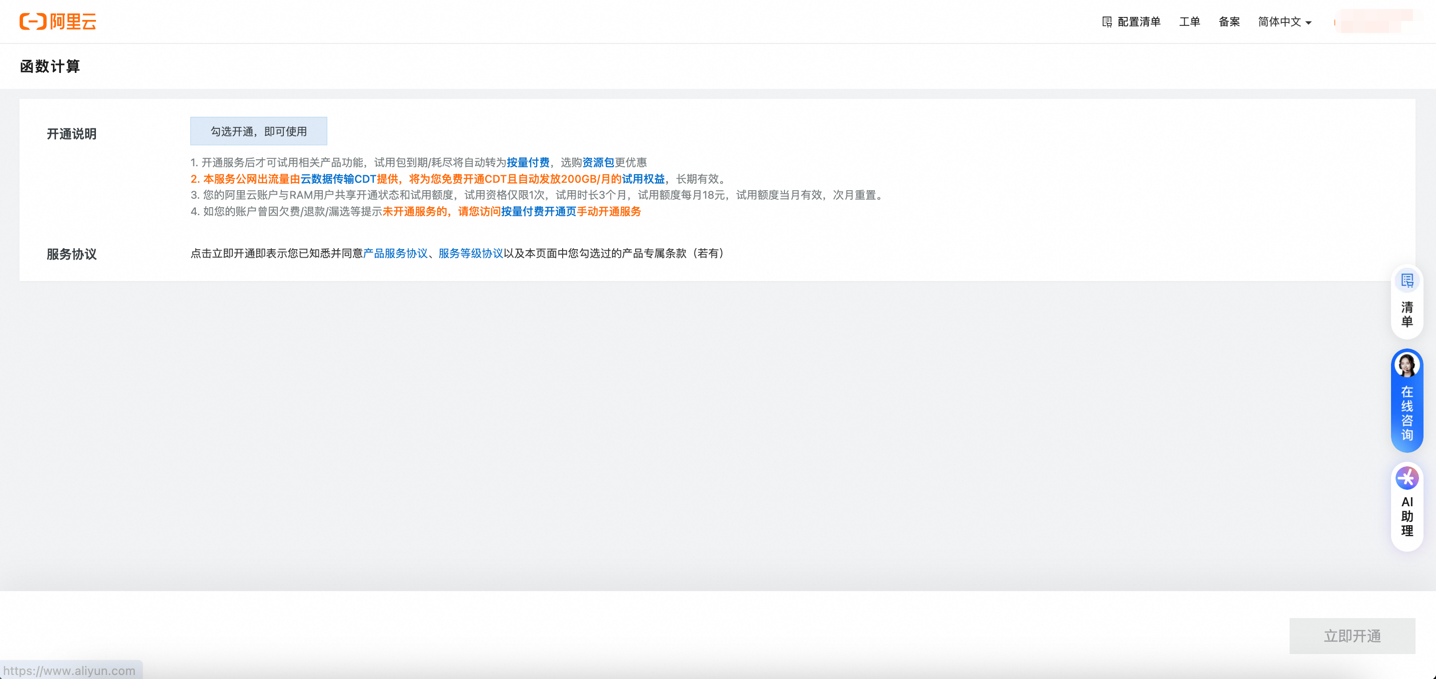This screenshot has height=679, width=1436.
Task: Open the 资源包 resource package link
Action: pos(598,163)
